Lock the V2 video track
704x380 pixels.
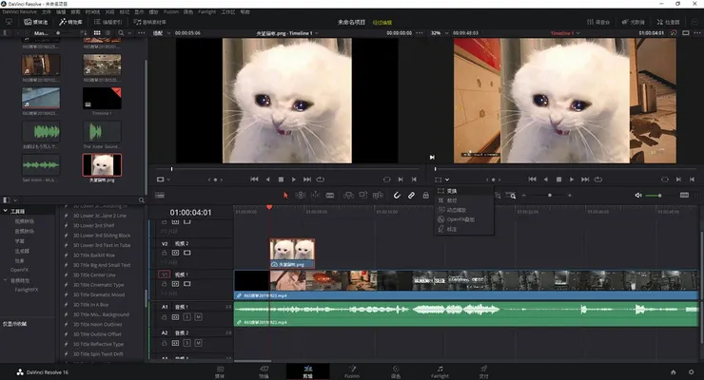[165, 253]
